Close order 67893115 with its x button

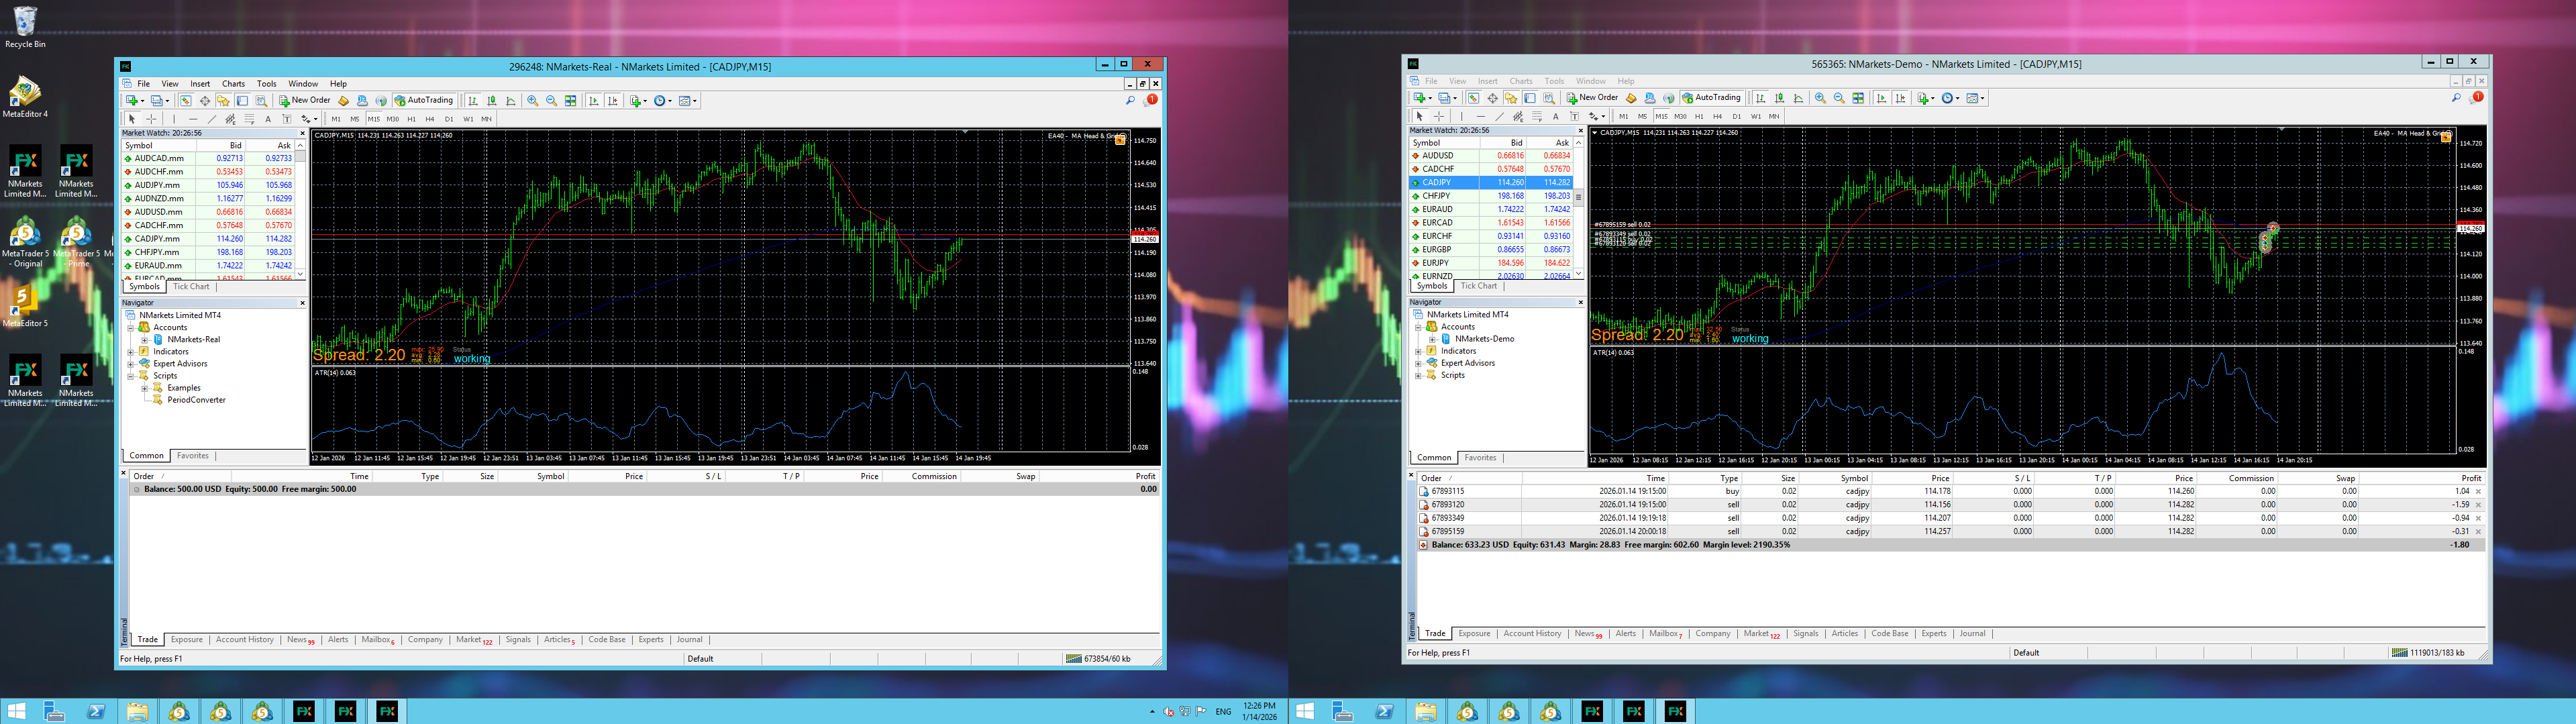[2478, 491]
